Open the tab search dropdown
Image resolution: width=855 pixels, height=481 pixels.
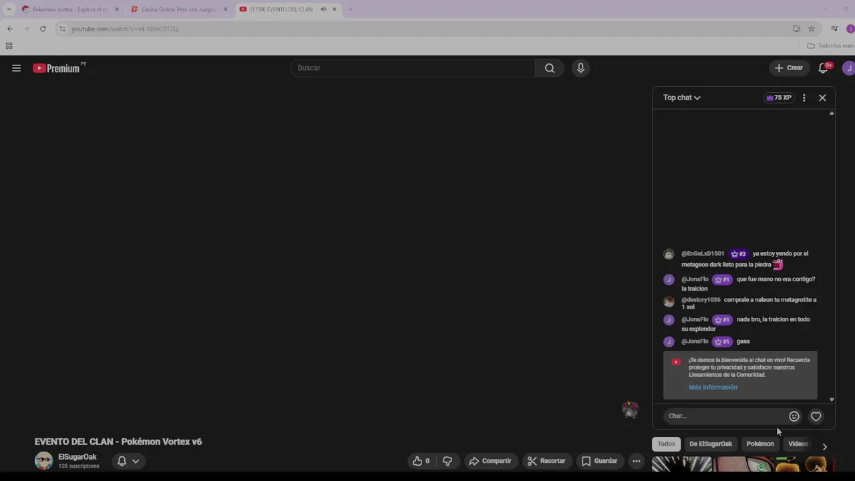click(x=9, y=9)
